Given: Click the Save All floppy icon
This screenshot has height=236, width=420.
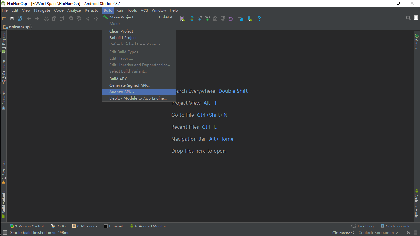Looking at the screenshot, I should (x=12, y=18).
